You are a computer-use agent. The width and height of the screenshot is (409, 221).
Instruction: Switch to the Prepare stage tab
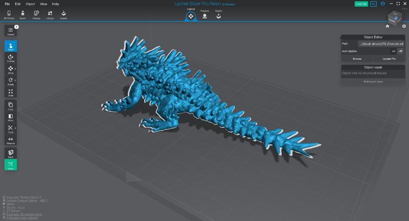pos(205,15)
